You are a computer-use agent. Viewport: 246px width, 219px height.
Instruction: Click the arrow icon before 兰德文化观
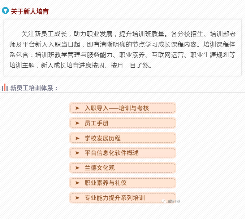[x=77, y=167]
